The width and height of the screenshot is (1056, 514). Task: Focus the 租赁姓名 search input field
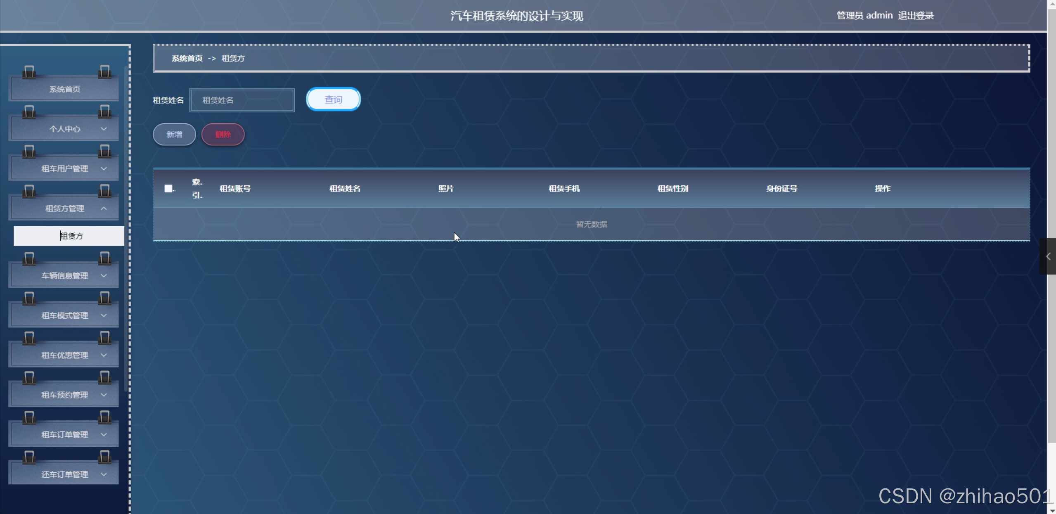click(x=242, y=100)
